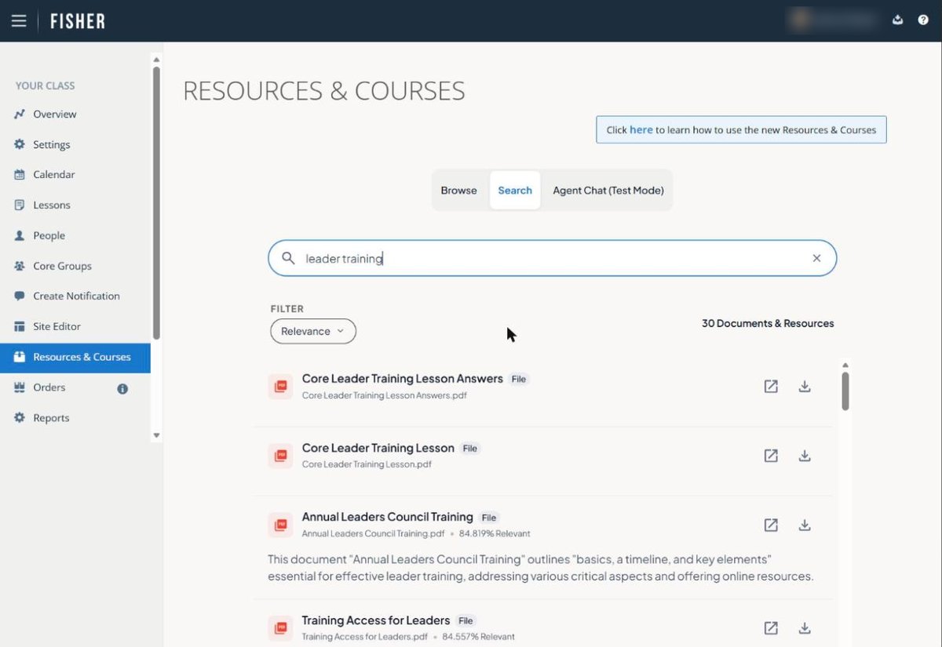The width and height of the screenshot is (942, 647).
Task: Expand the Relevance filter dropdown
Action: click(x=313, y=331)
